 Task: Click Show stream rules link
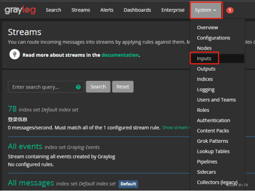coord(176,128)
